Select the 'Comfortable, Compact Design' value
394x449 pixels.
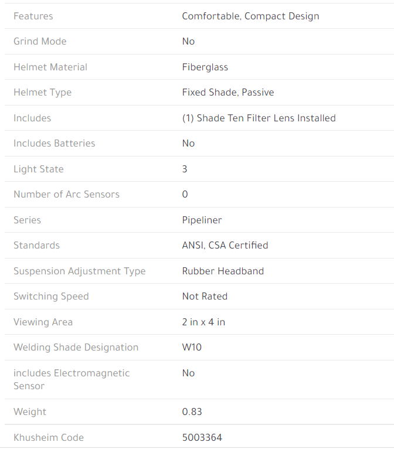[x=250, y=16]
